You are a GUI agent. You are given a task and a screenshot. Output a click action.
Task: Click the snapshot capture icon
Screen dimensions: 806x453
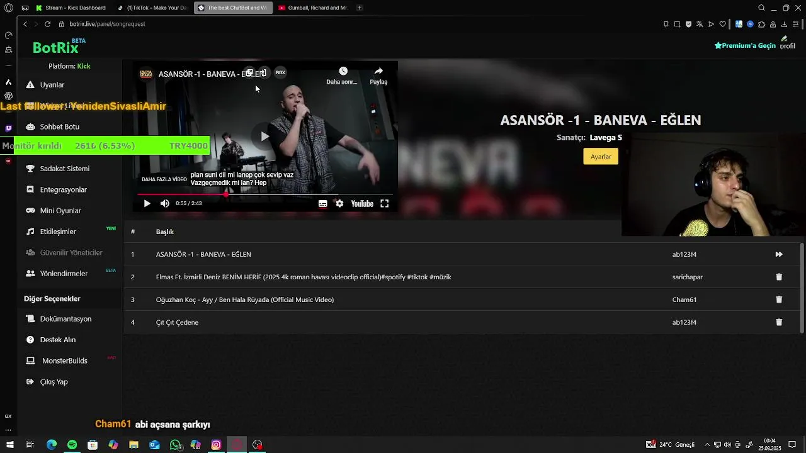(677, 24)
